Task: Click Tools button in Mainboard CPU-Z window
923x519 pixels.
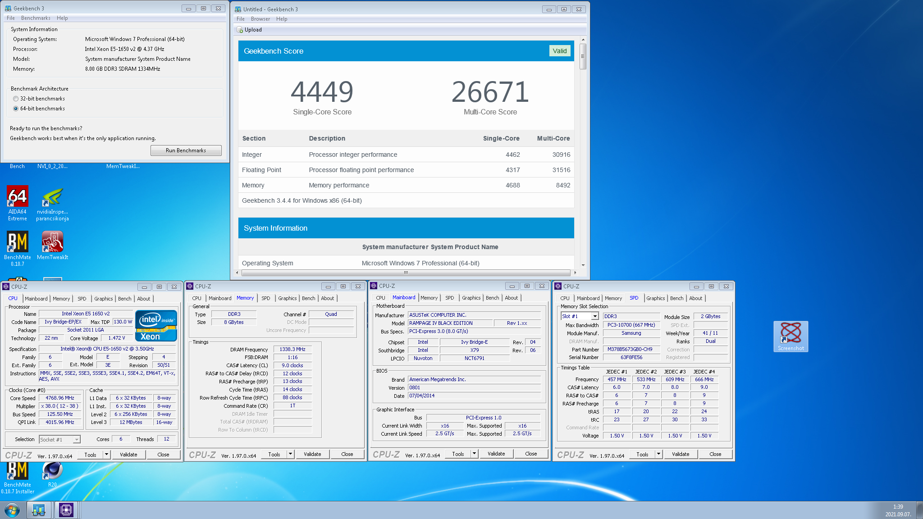Action: (458, 454)
